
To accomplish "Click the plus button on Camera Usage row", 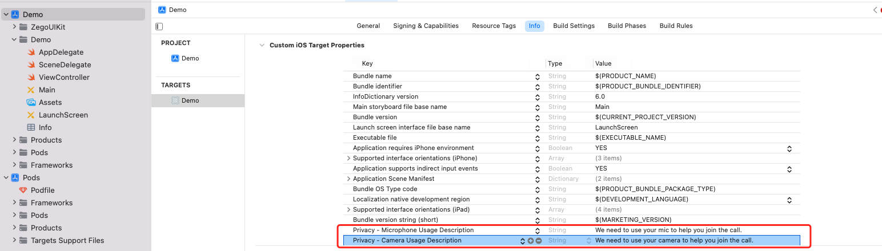I will (531, 241).
